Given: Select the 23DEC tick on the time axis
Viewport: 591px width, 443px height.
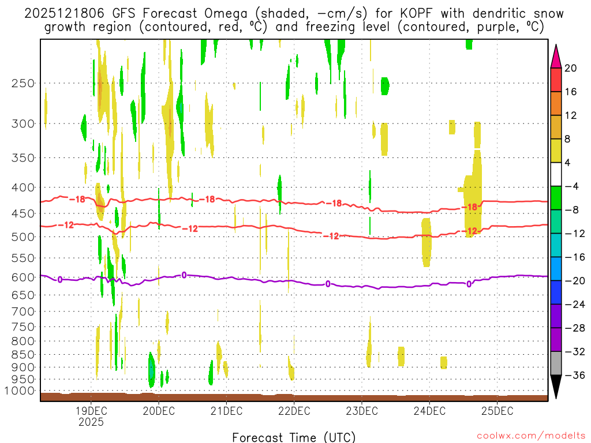Looking at the screenshot, I should pyautogui.click(x=362, y=411).
